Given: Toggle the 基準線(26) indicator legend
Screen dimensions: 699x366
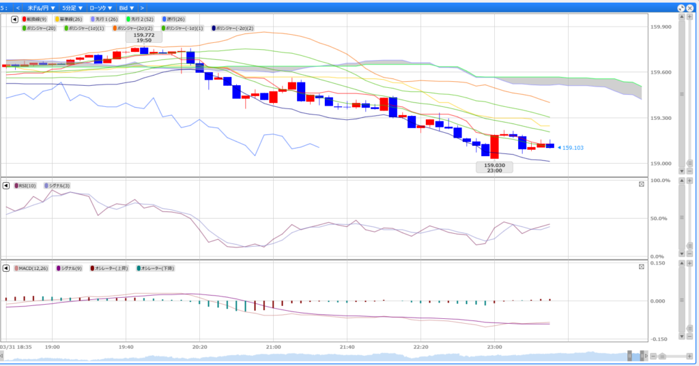Looking at the screenshot, I should pyautogui.click(x=68, y=20).
